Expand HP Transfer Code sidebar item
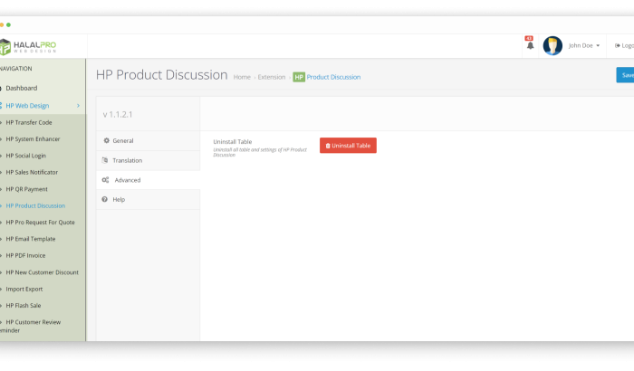The image size is (634, 371). click(x=29, y=122)
